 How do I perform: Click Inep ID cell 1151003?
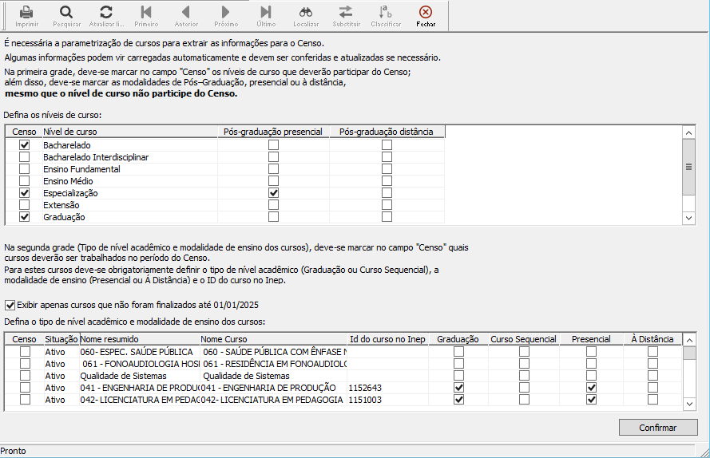click(387, 400)
